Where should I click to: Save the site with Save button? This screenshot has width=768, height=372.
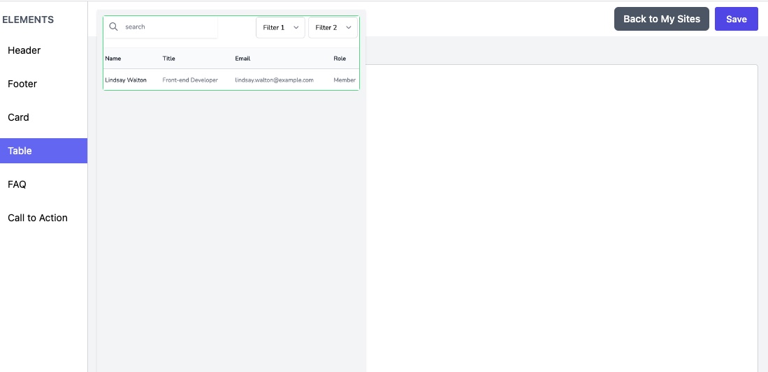pyautogui.click(x=736, y=19)
